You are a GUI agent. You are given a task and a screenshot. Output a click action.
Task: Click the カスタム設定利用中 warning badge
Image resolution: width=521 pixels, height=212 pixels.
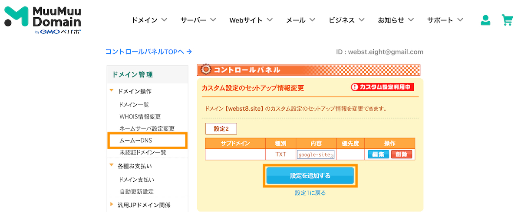pyautogui.click(x=382, y=87)
